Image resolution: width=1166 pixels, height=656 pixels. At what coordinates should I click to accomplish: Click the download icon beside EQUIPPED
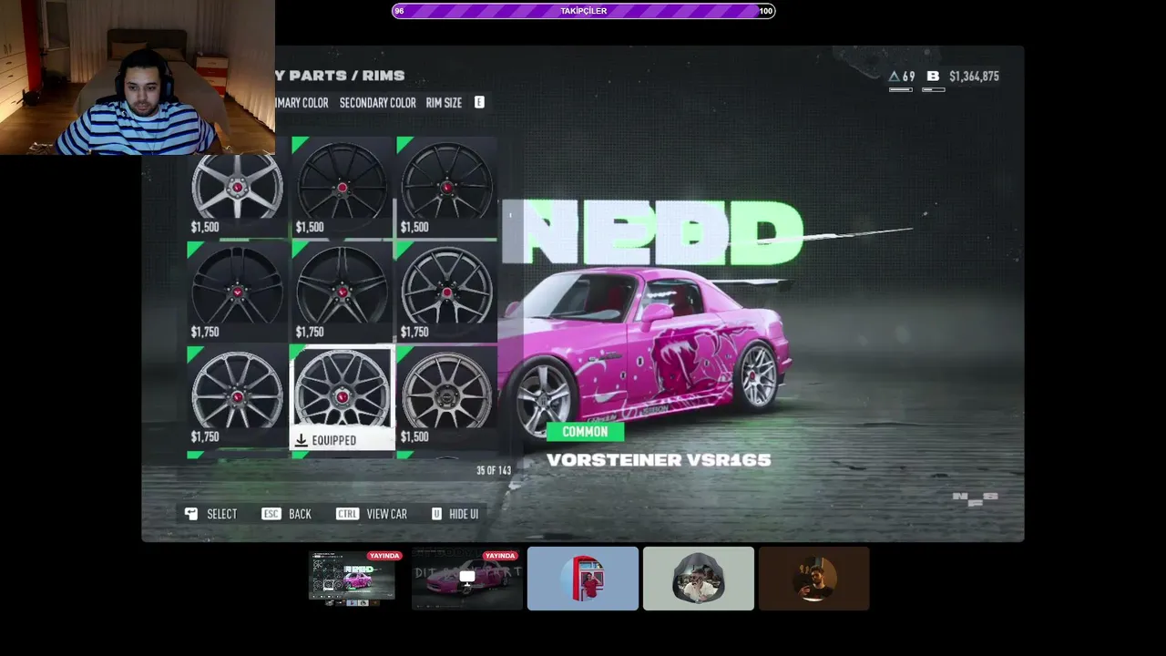pos(301,440)
